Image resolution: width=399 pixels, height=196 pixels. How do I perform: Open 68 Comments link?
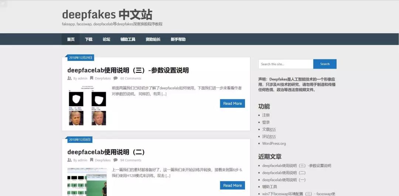click(x=130, y=78)
